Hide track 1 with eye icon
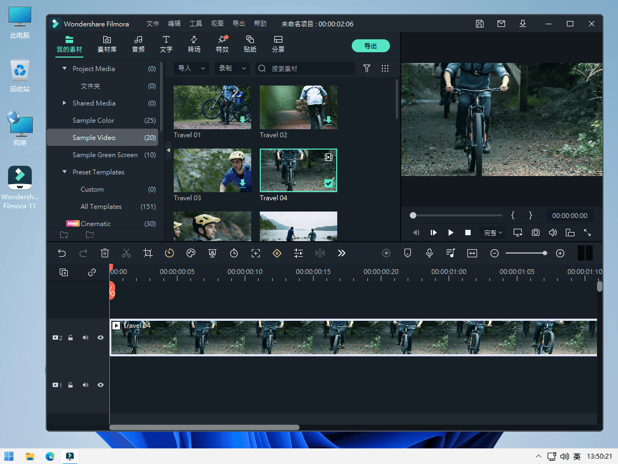The height and width of the screenshot is (464, 618). 101,385
